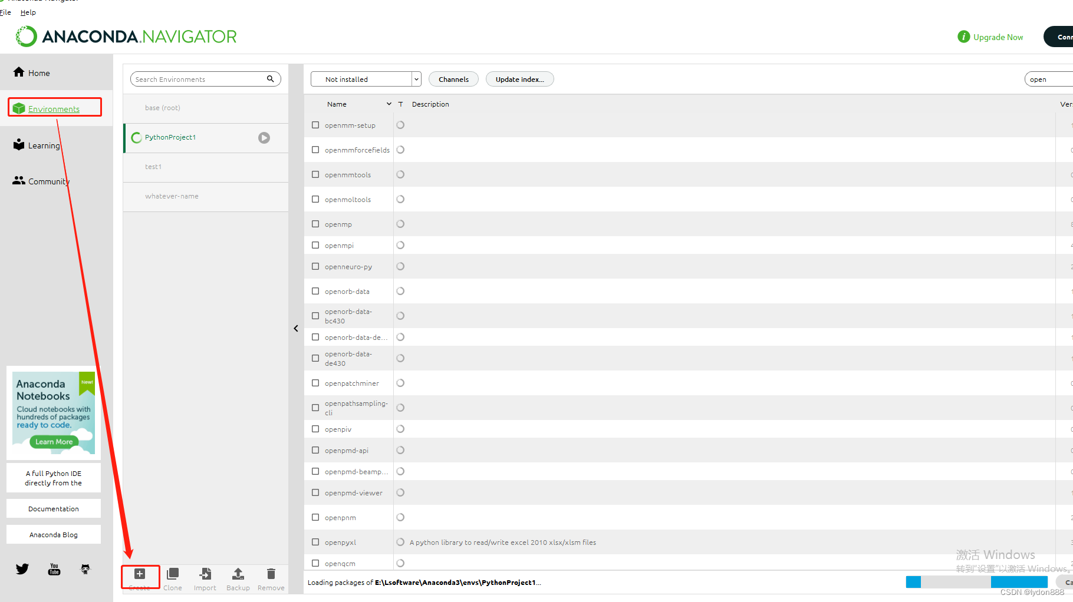Image resolution: width=1073 pixels, height=602 pixels.
Task: Click the Upgrade Now info icon
Action: point(964,37)
